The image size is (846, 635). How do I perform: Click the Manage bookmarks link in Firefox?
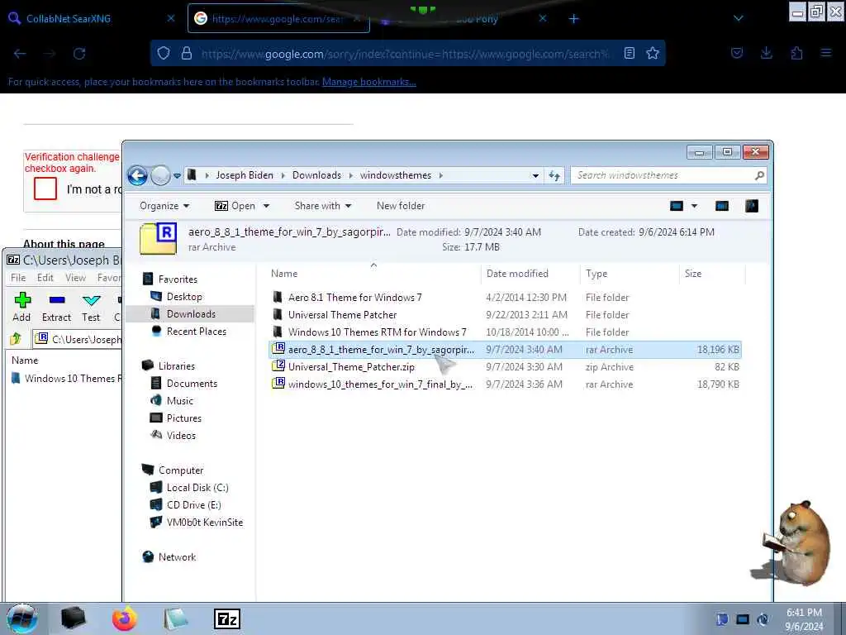click(x=369, y=82)
